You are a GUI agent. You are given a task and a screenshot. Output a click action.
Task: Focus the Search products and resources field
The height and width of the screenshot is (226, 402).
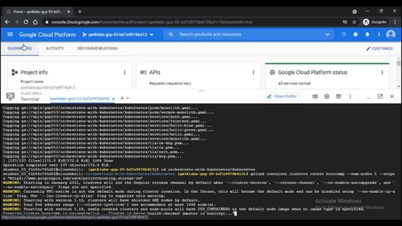pos(249,35)
